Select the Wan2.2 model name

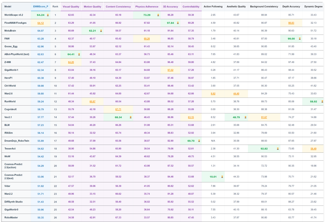click(8, 194)
